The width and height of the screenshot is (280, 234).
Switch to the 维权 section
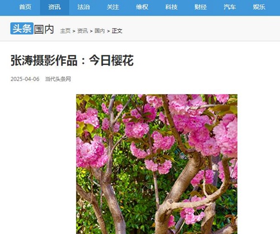(142, 7)
